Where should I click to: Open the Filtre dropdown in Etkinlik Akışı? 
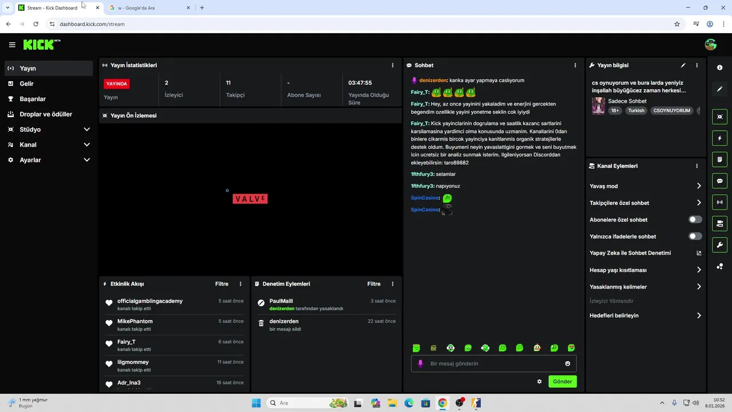coord(221,284)
